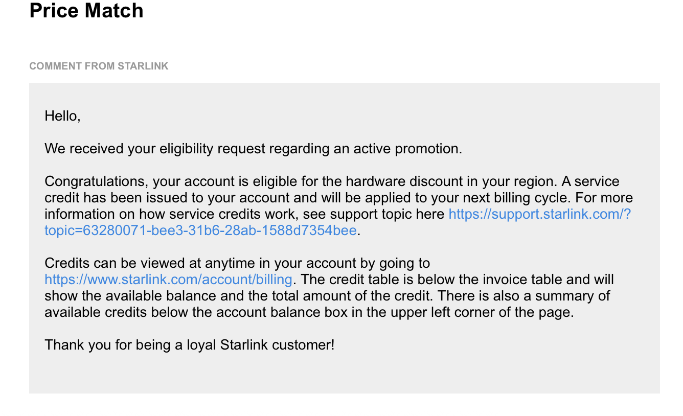Click the Hello, greeting line

[62, 116]
